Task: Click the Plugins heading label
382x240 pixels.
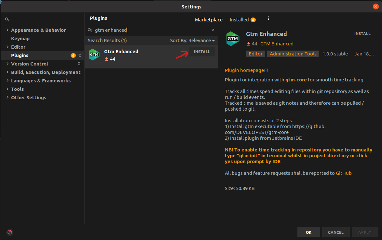Action: [x=98, y=18]
